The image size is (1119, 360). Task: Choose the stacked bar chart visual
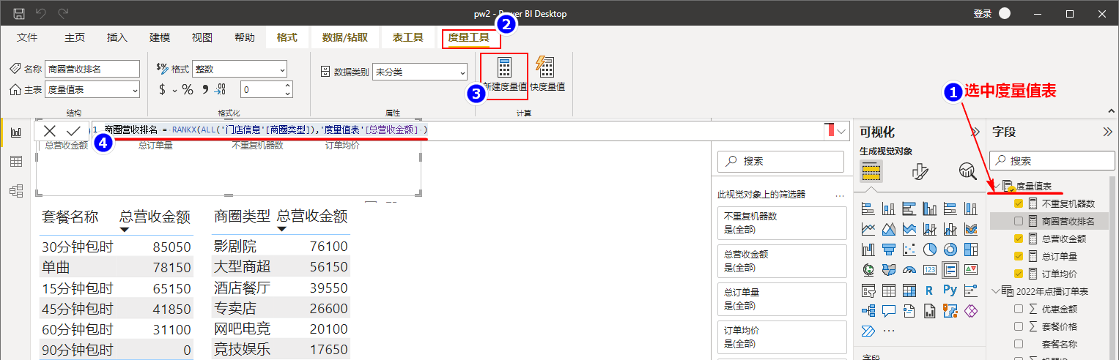coord(869,209)
